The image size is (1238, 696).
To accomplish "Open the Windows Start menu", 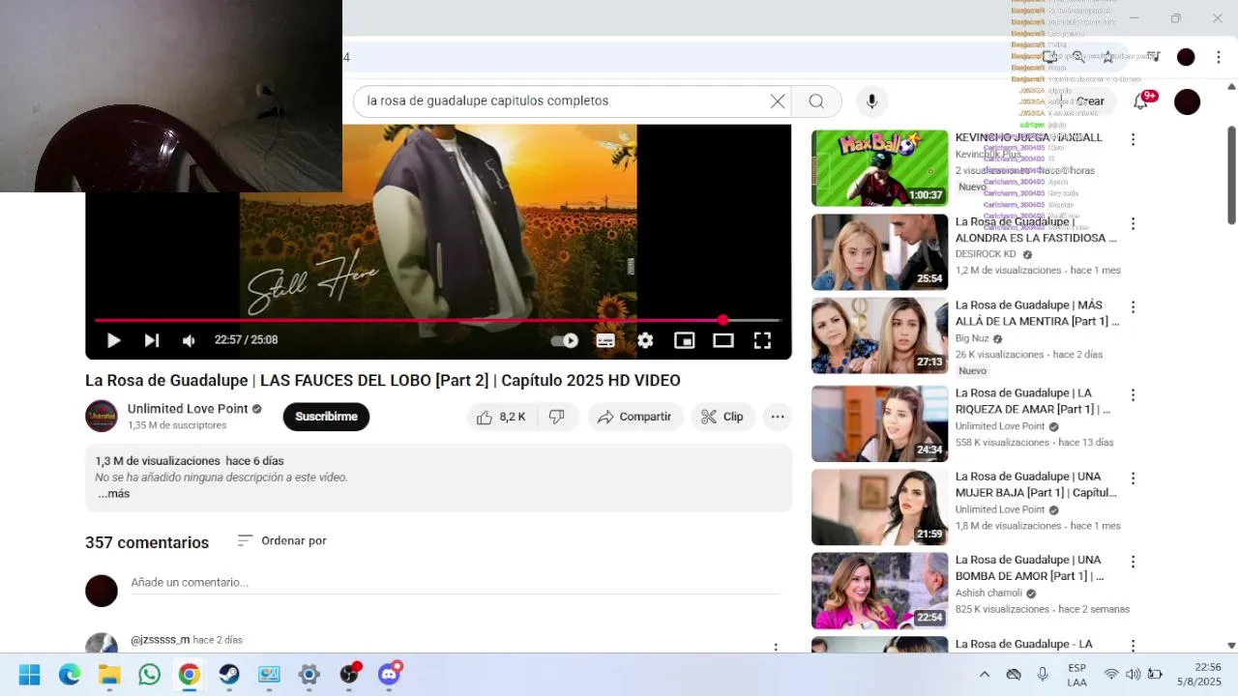I will pos(29,674).
